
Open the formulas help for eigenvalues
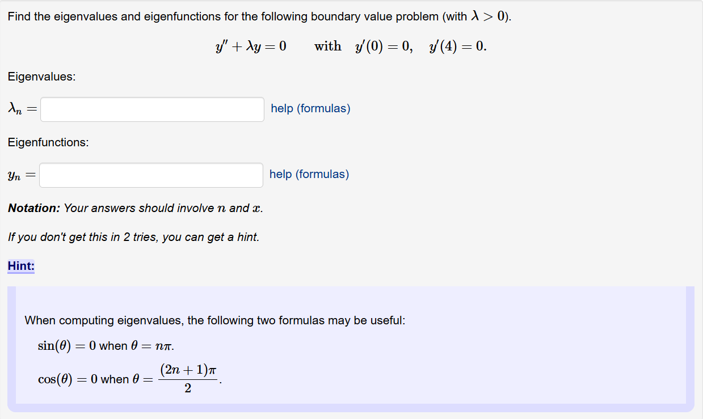(x=310, y=108)
